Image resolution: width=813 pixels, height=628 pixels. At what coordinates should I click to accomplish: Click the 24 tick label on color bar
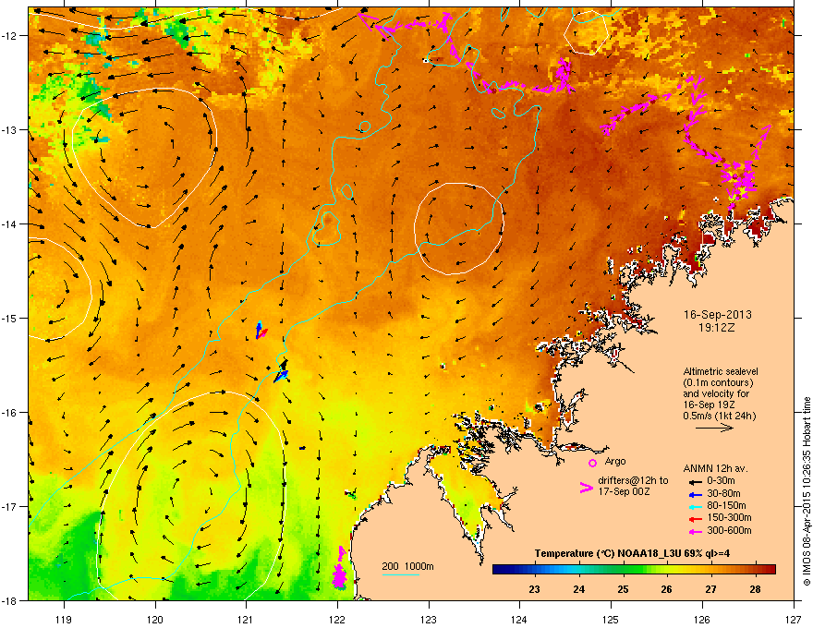pyautogui.click(x=579, y=589)
